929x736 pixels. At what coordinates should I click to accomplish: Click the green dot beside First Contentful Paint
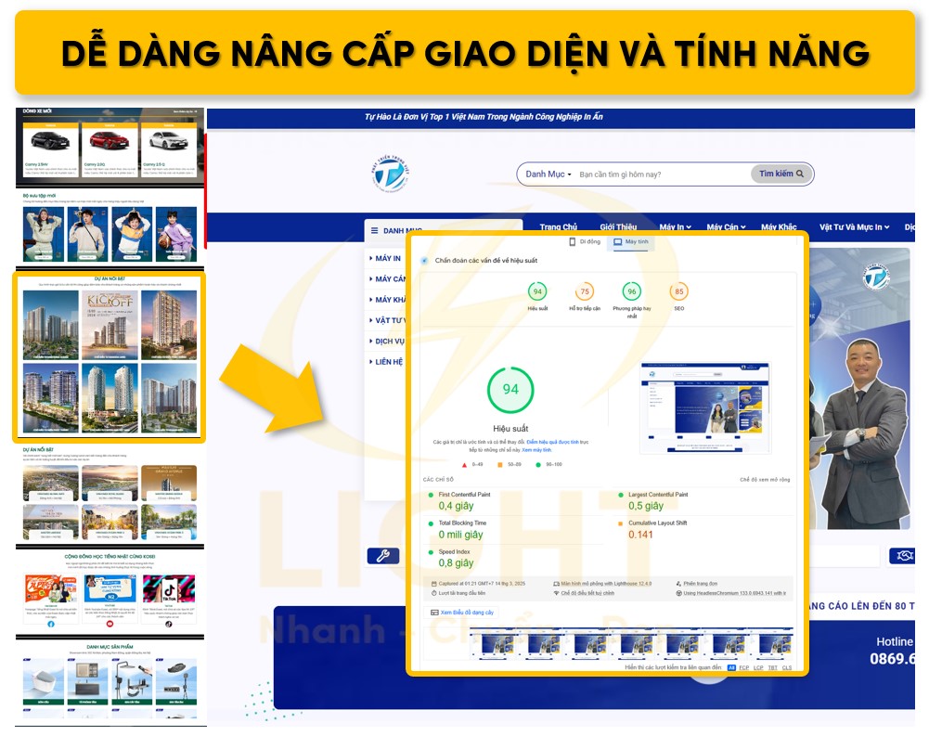pos(431,495)
